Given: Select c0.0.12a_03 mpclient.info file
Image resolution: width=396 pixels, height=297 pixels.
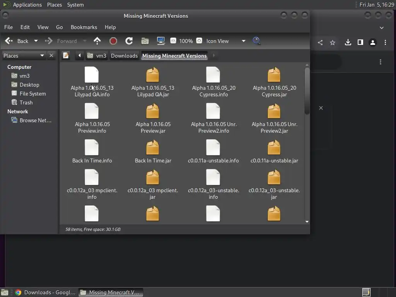Looking at the screenshot, I should click(x=92, y=184).
